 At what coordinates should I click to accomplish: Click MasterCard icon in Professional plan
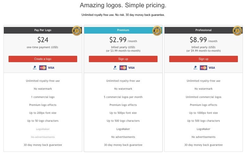tap(204, 68)
